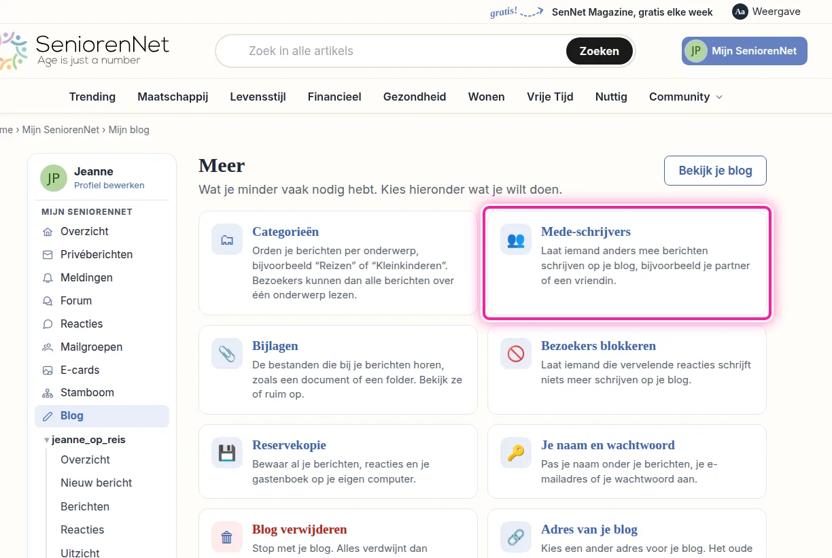832x558 pixels.
Task: Go to the Levensstijl section
Action: [258, 97]
